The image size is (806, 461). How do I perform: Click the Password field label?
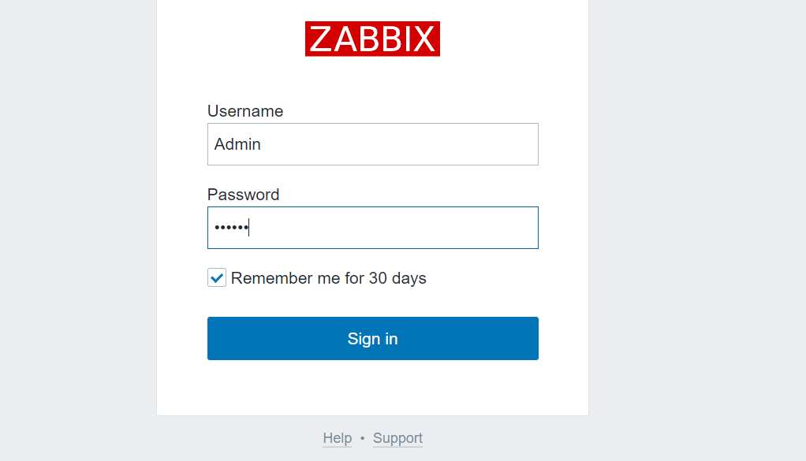[x=243, y=195]
